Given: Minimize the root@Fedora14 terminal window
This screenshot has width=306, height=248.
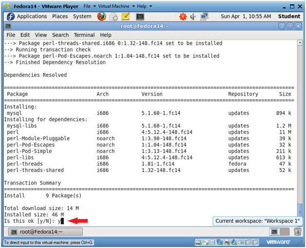Looking at the screenshot, I should 282,26.
